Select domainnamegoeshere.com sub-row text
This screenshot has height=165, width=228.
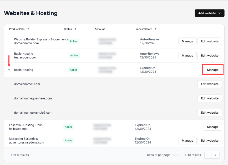click(x=33, y=98)
